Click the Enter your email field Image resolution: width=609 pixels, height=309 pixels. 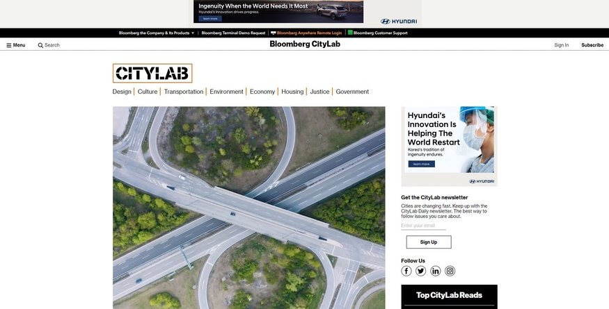(423, 226)
